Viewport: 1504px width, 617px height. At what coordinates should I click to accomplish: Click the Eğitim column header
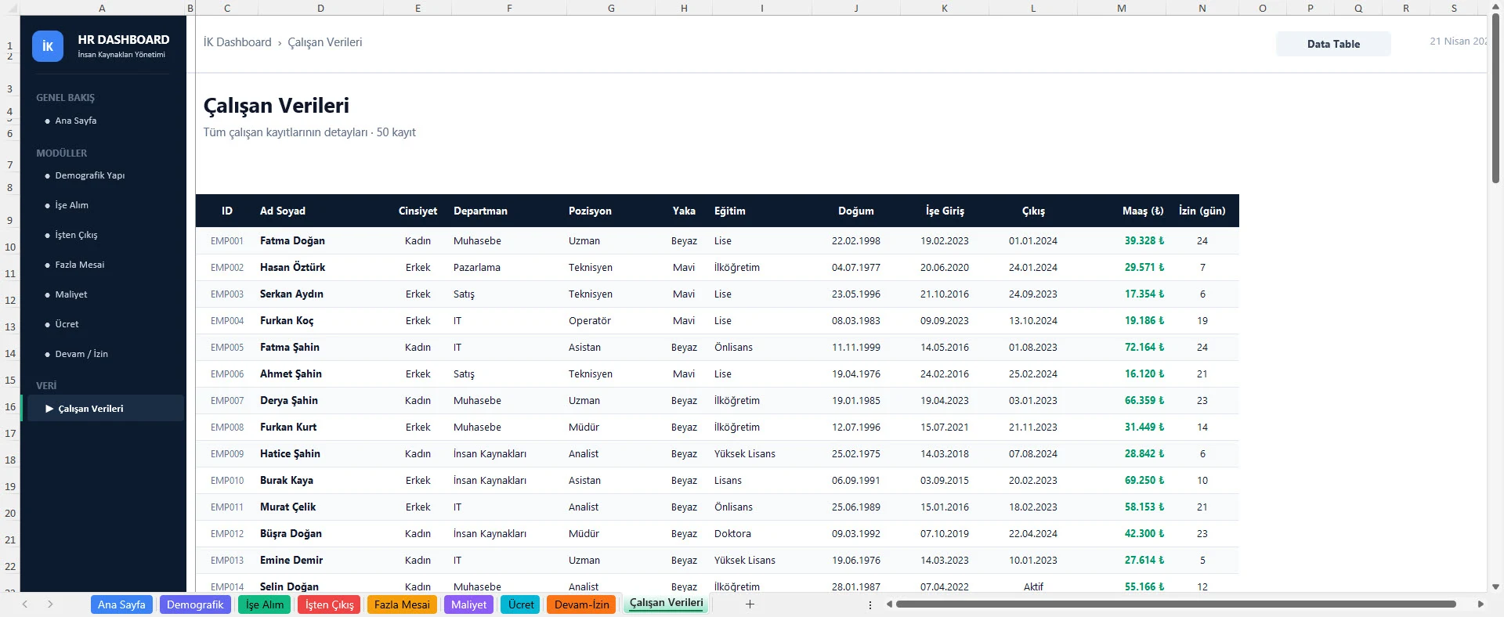730,211
